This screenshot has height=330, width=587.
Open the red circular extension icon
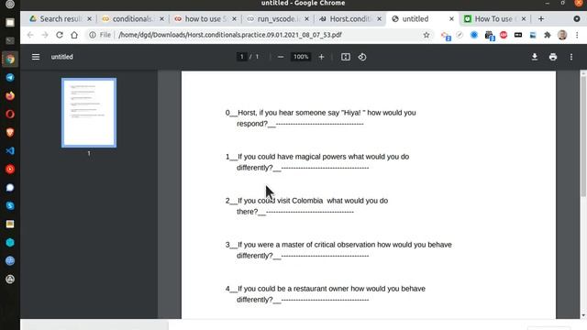click(504, 35)
